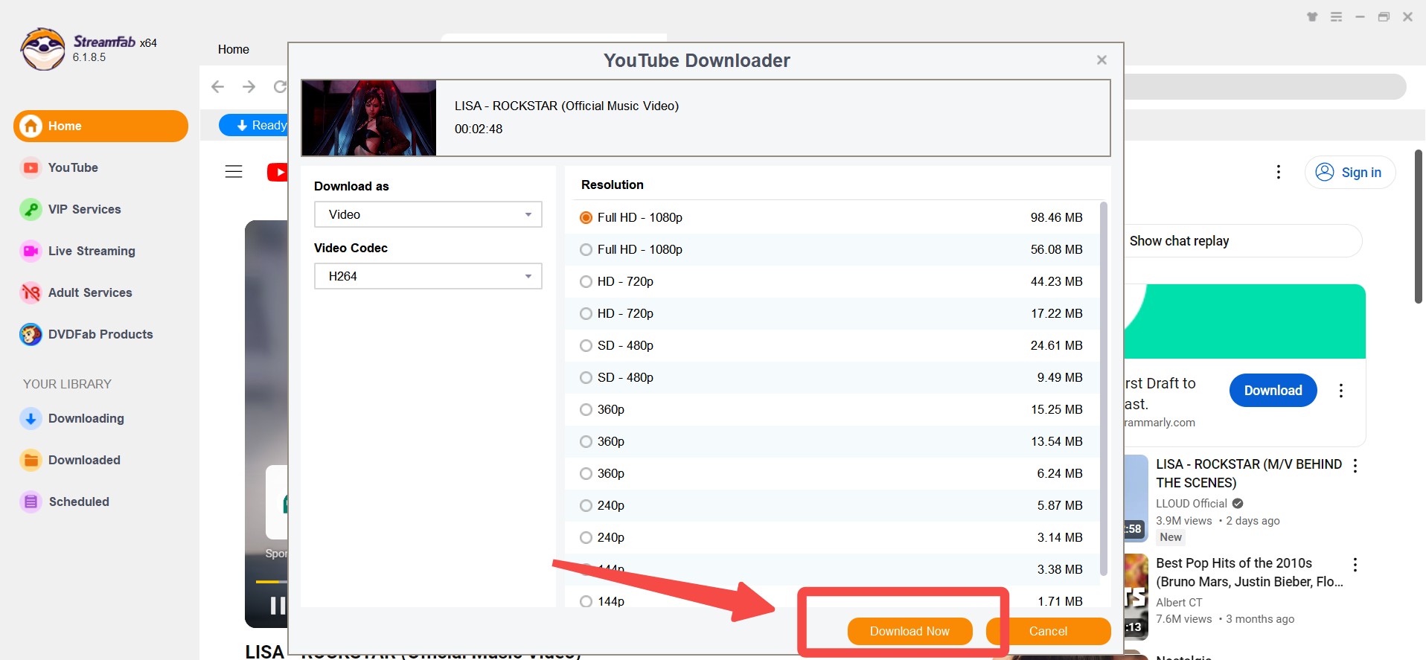Click the Downloading arrow icon

click(x=31, y=418)
